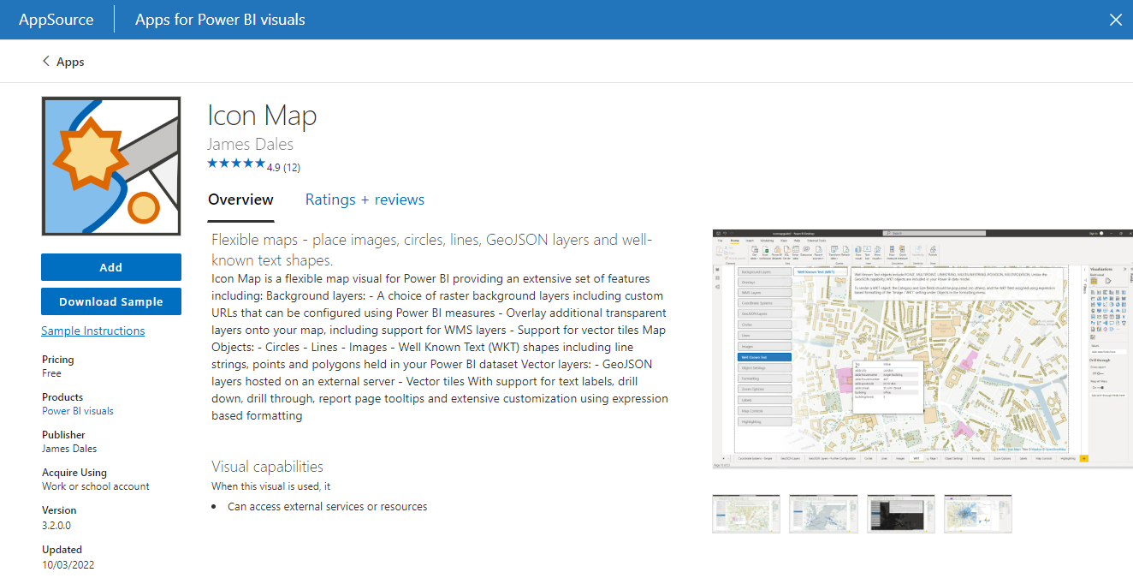The width and height of the screenshot is (1133, 578).
Task: Select the New visual icon
Action: point(857,250)
